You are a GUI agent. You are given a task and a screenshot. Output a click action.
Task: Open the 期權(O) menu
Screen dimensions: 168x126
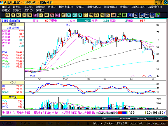tap(52, 7)
